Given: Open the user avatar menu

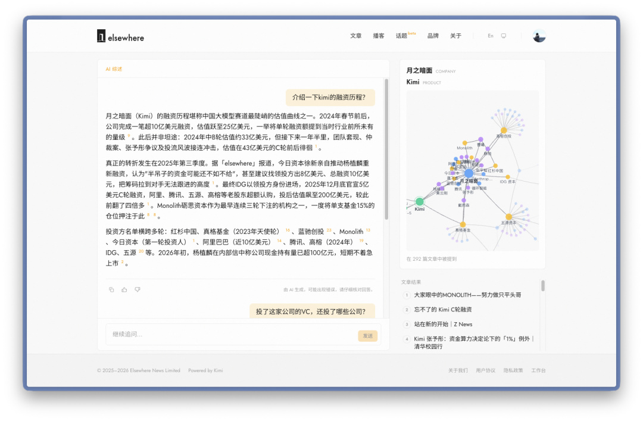Looking at the screenshot, I should [x=539, y=36].
